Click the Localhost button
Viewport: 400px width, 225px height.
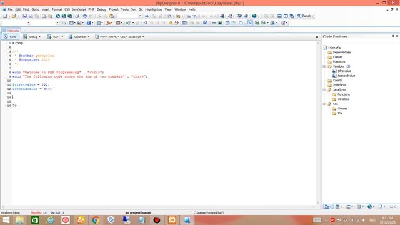tap(77, 37)
